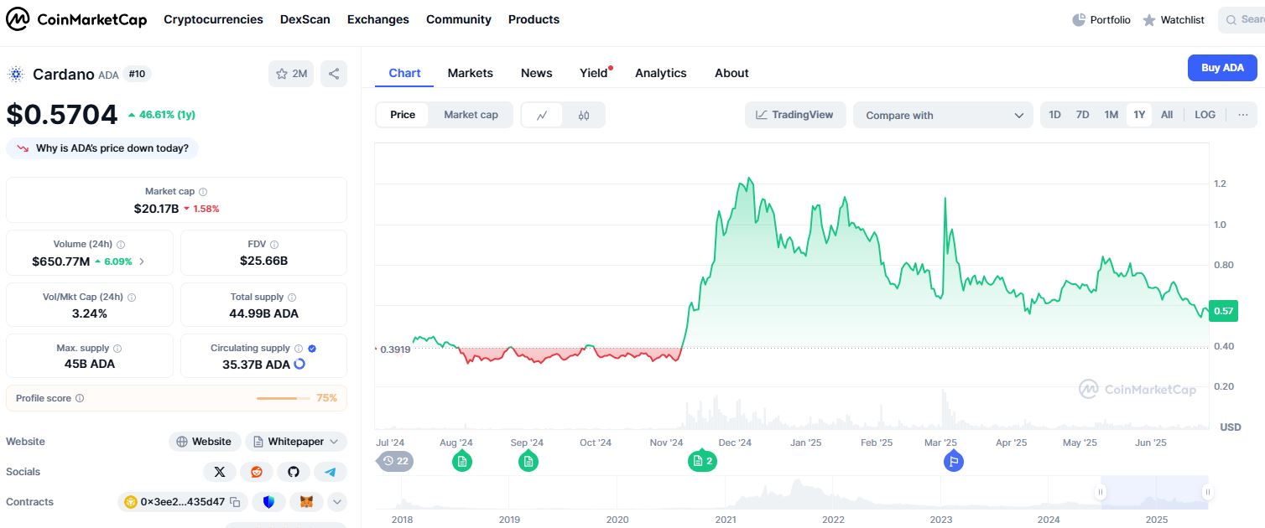
Task: Open Community navigation menu
Action: point(459,19)
